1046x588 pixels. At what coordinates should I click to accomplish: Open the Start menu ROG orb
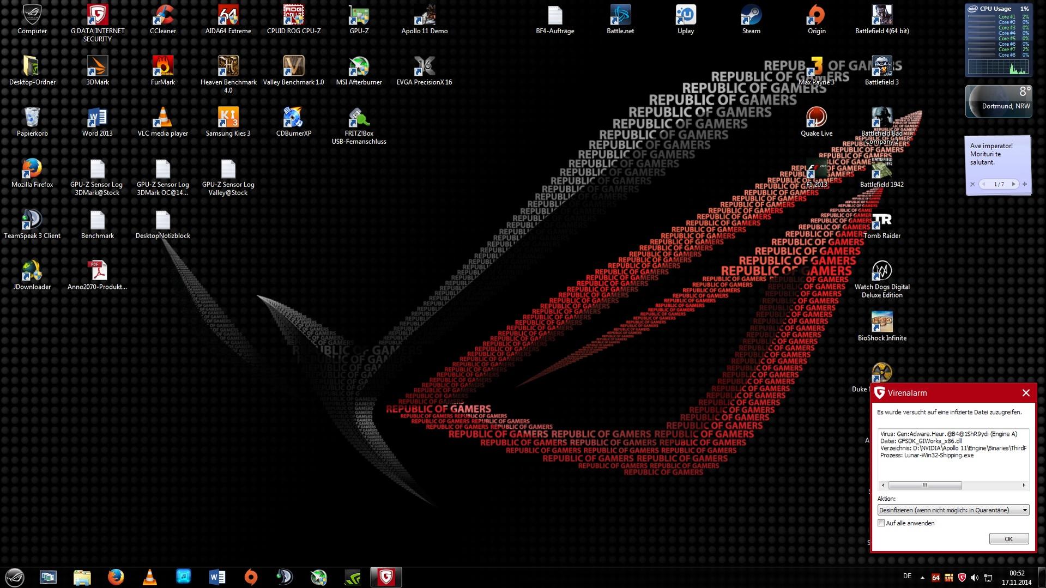tap(15, 577)
